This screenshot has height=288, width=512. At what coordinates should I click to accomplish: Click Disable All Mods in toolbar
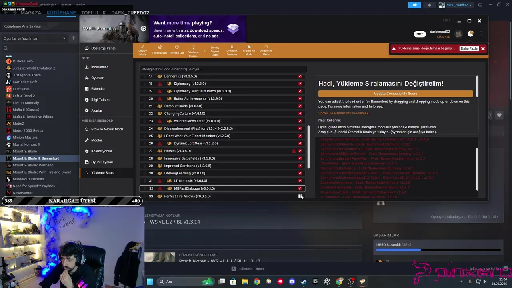[266, 50]
